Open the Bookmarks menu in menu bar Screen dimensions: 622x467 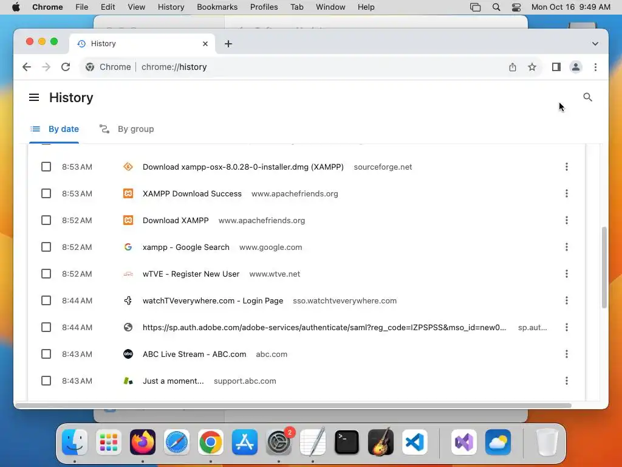217,7
